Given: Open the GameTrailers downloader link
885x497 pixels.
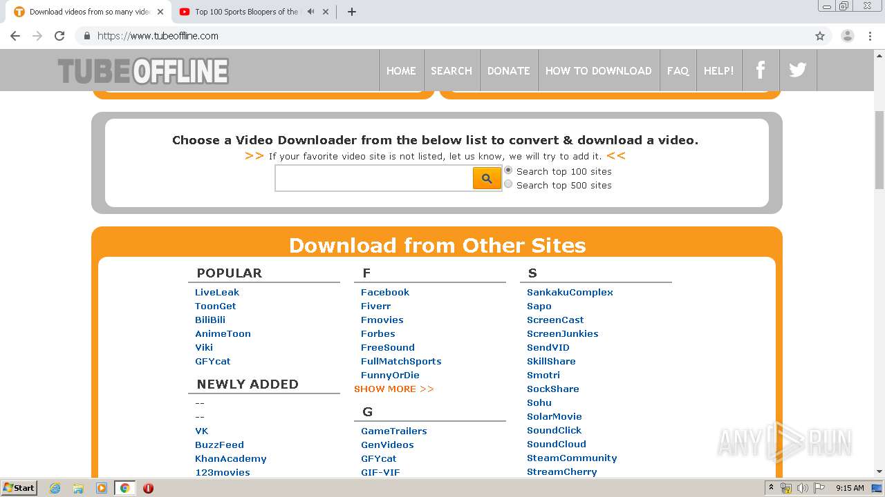Looking at the screenshot, I should tap(394, 431).
